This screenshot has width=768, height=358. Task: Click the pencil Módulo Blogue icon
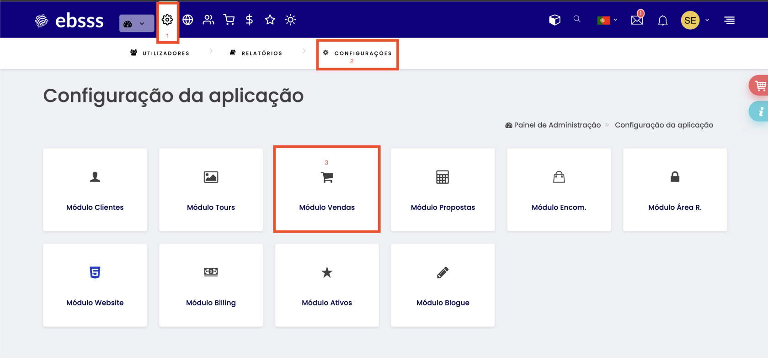[443, 273]
